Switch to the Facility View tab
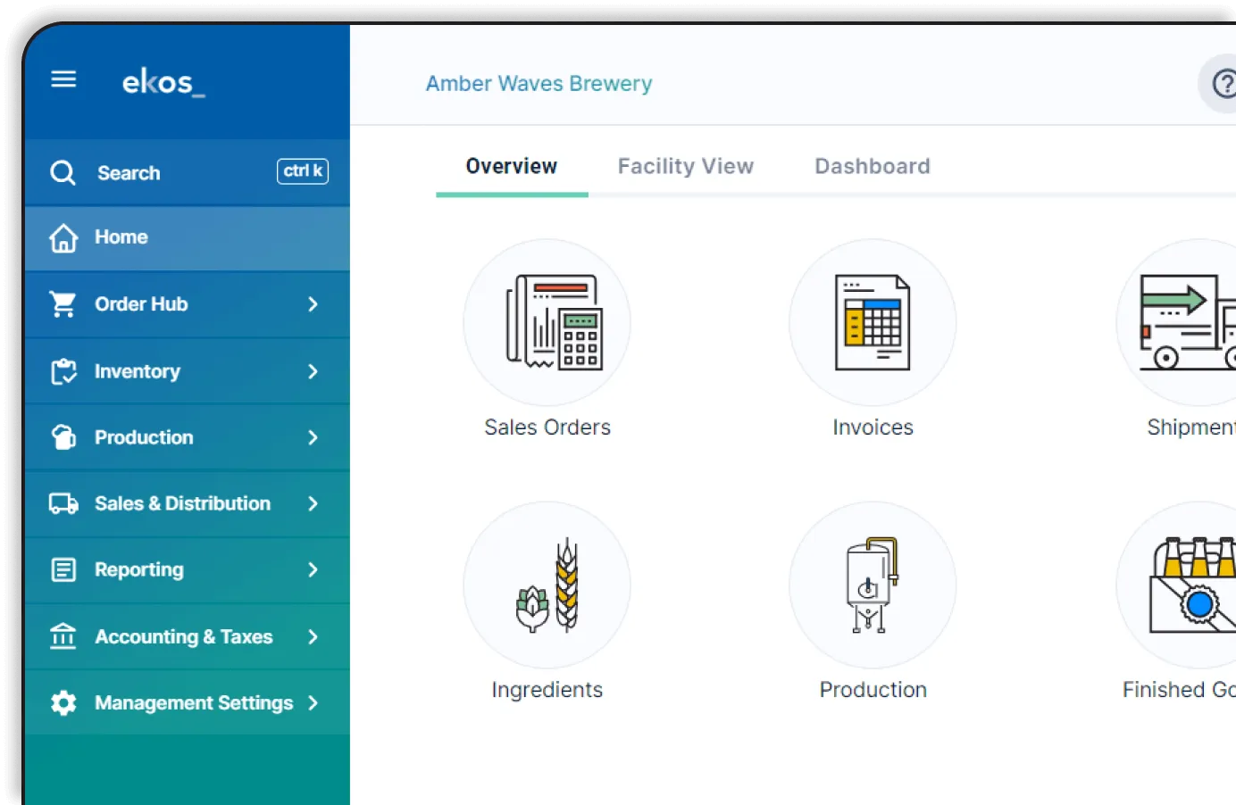 coord(686,167)
